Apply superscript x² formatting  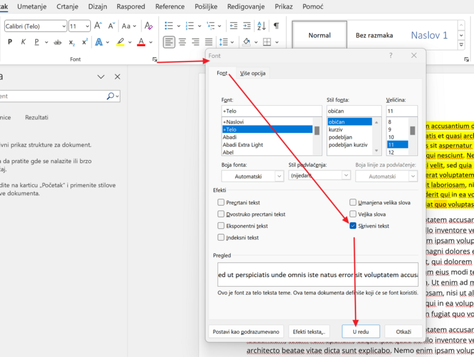(85, 42)
